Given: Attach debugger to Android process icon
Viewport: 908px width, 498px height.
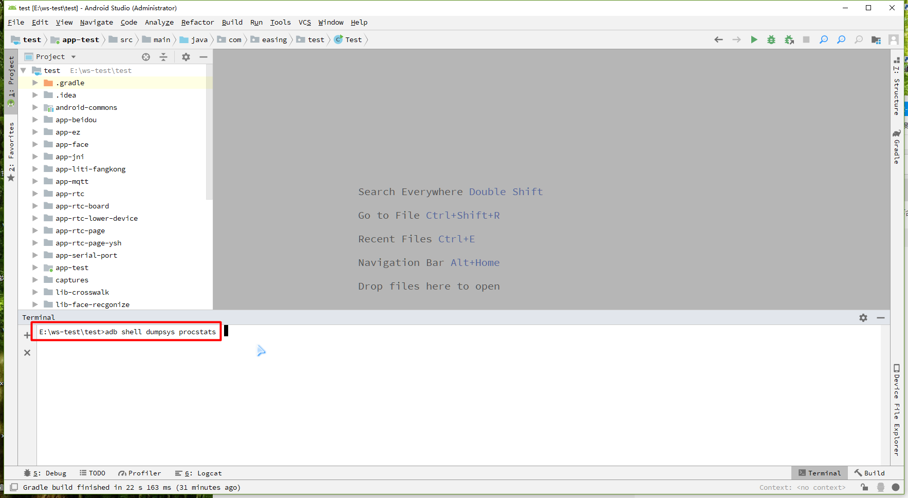Looking at the screenshot, I should click(789, 40).
